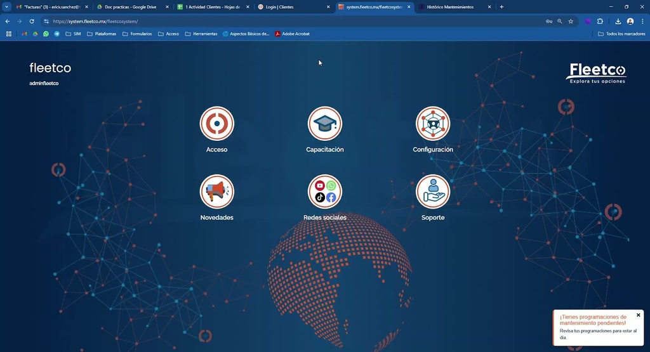The height and width of the screenshot is (352, 650).
Task: Click the Telegram bookmark icon
Action: tap(56, 34)
